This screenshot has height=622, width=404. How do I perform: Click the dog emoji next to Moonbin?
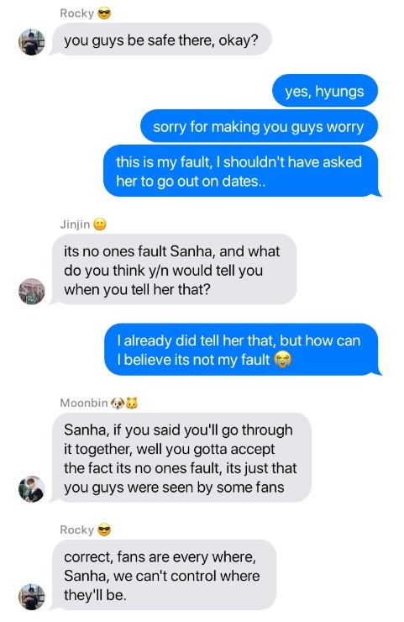tap(118, 403)
